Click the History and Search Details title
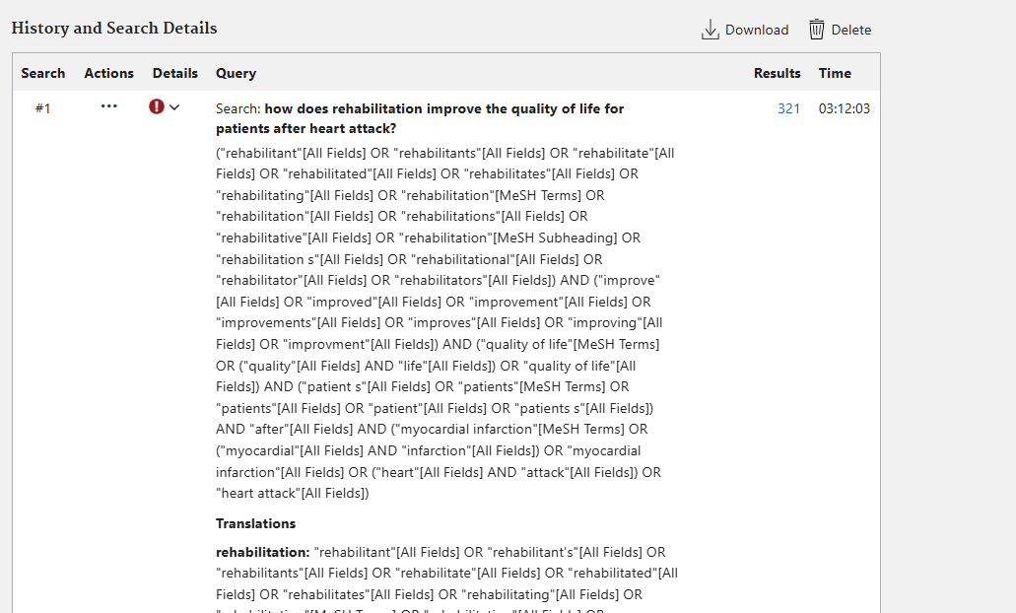Viewport: 1016px width, 613px height. 114,28
